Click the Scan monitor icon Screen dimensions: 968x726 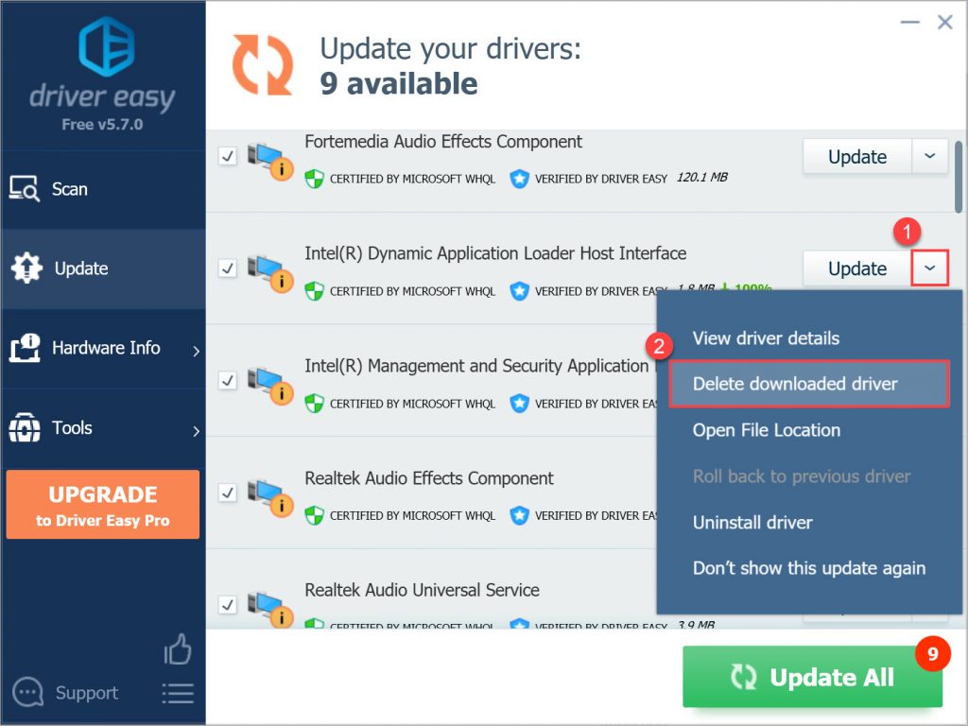coord(26,189)
